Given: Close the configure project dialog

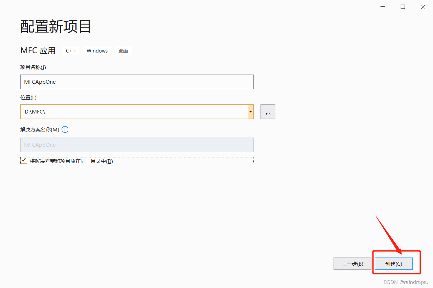Looking at the screenshot, I should pyautogui.click(x=423, y=7).
